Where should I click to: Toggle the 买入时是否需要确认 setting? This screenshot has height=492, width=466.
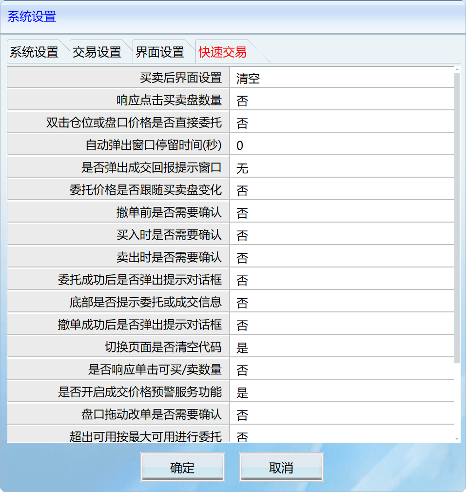coord(341,235)
